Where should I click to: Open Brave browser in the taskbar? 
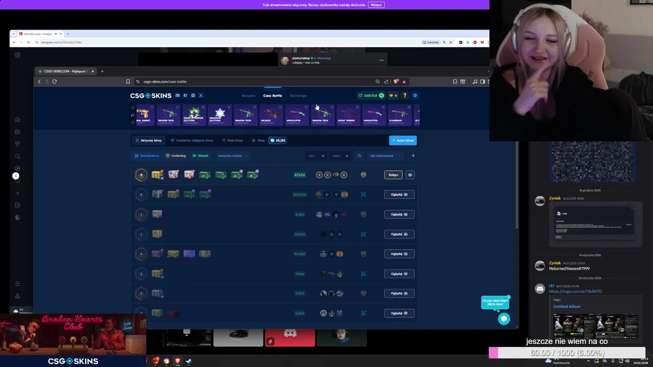177,361
